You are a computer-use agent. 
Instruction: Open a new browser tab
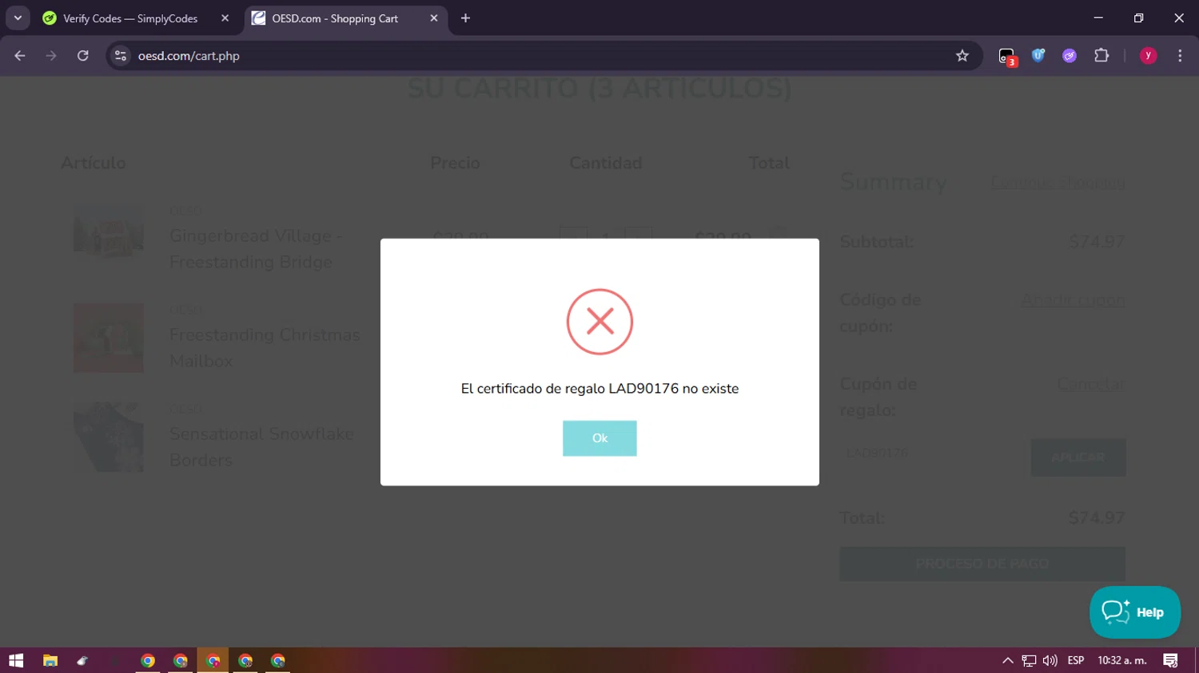(x=465, y=18)
